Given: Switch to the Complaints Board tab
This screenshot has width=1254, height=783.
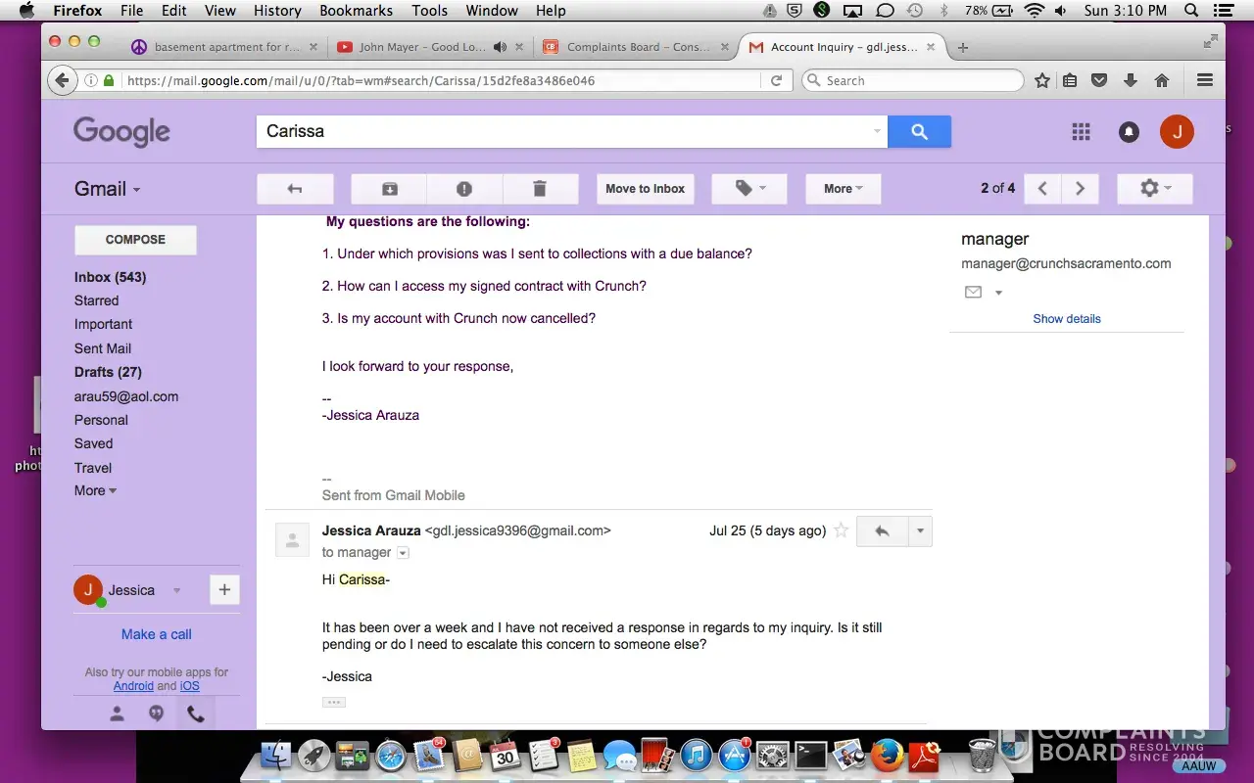Looking at the screenshot, I should coord(637,47).
